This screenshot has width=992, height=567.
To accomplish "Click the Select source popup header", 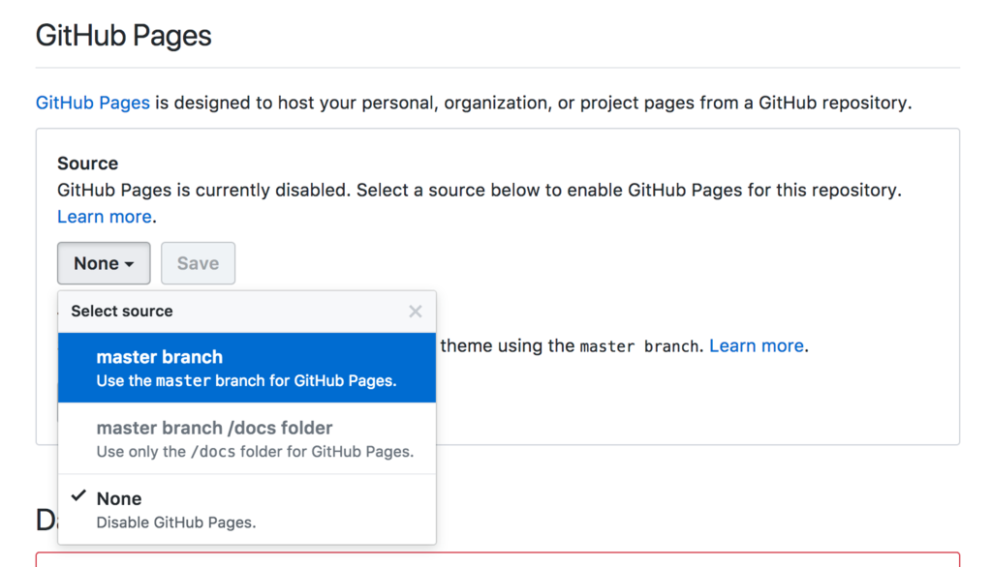I will pos(122,312).
